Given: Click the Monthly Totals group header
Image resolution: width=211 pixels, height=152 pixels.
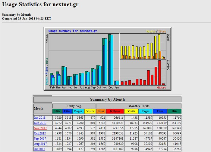Looking at the screenshot, I should 139,106.
